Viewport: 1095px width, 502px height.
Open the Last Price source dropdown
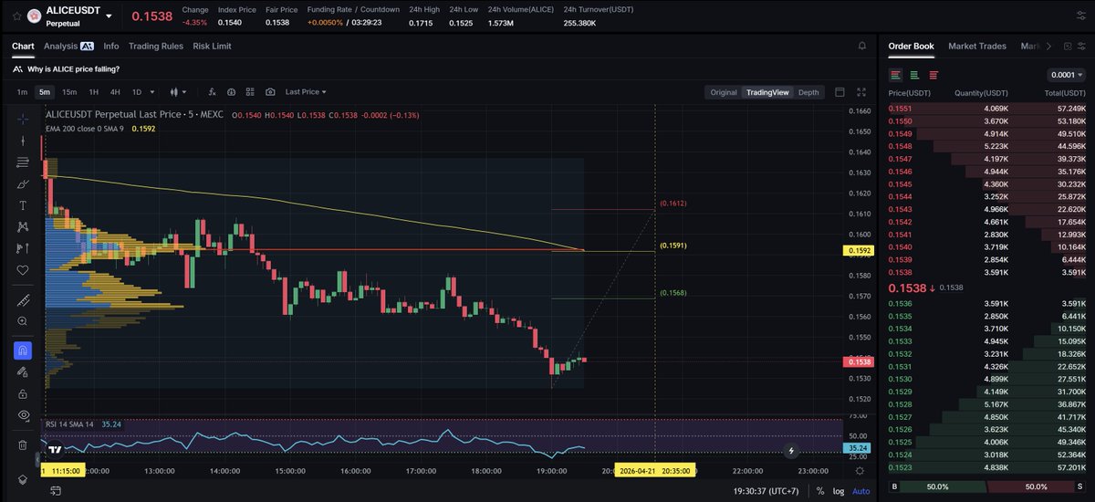pyautogui.click(x=306, y=92)
